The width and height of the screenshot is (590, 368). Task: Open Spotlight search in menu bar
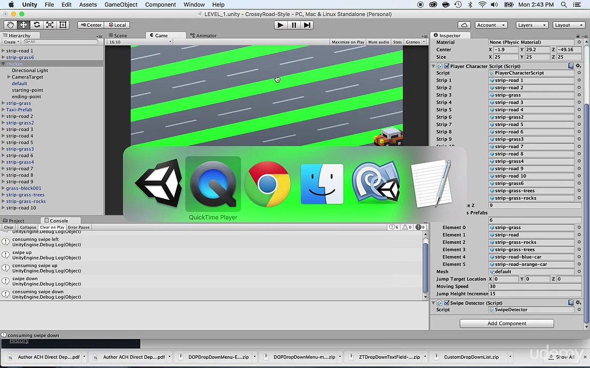click(x=564, y=5)
